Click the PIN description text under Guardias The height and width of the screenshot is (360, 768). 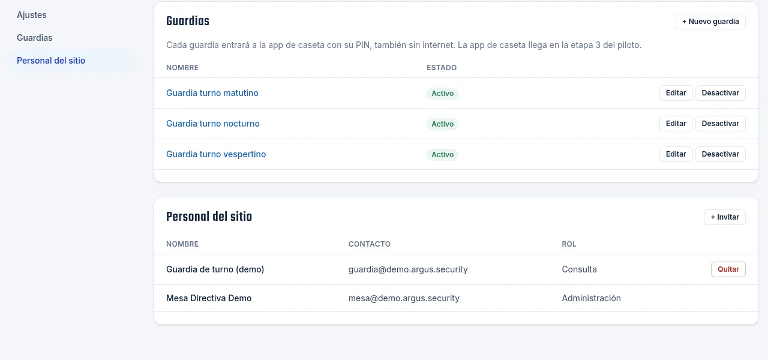coord(404,45)
